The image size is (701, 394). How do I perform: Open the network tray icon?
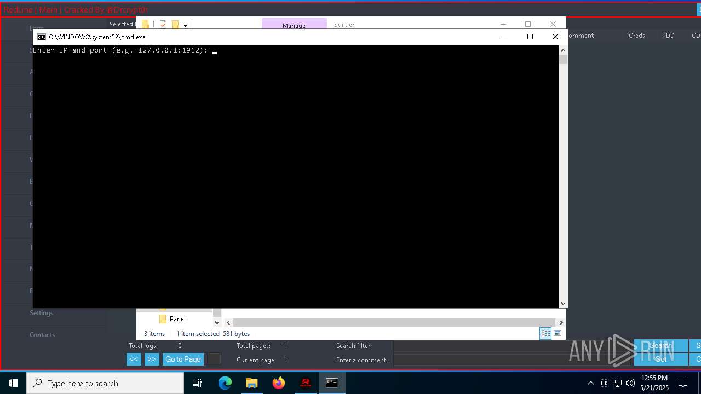coord(617,383)
